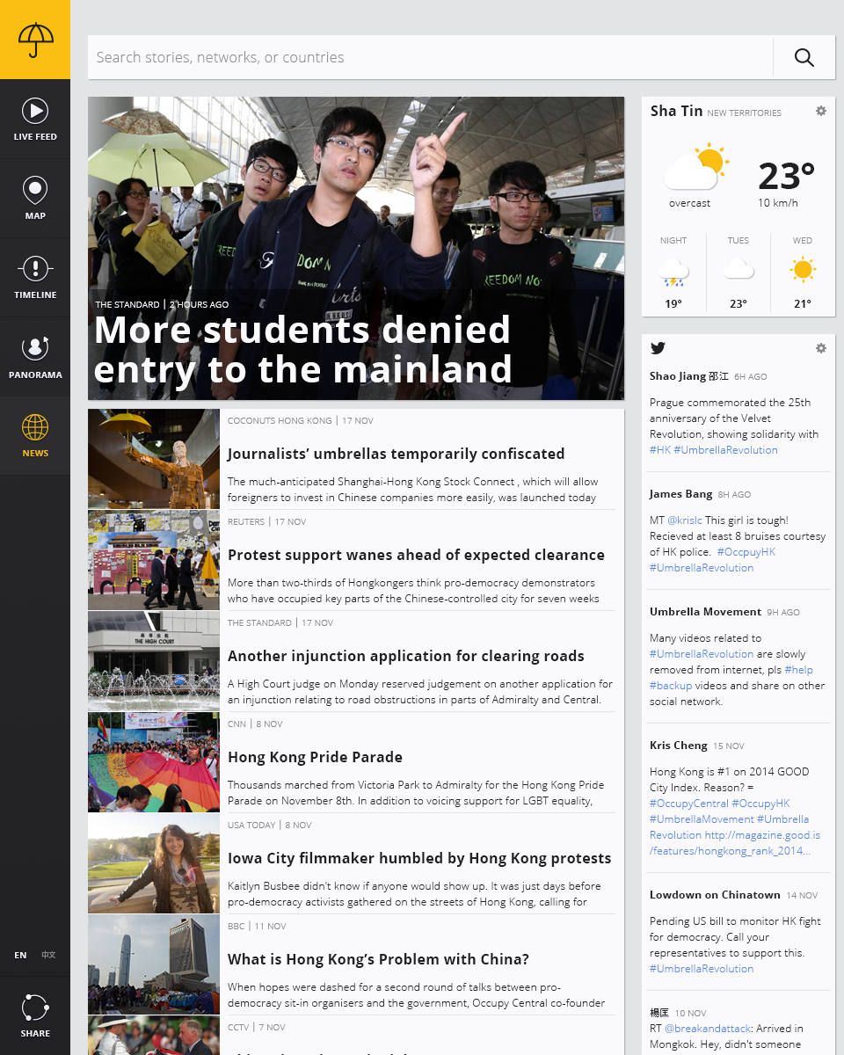Screen dimensions: 844x1055
Task: Open 'Hong Kong Pride Parade' article
Action: [315, 757]
